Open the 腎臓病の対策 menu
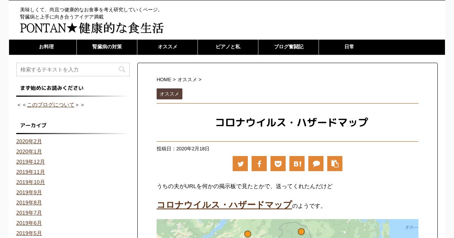Screen dimensions: 454x238 (x=107, y=47)
